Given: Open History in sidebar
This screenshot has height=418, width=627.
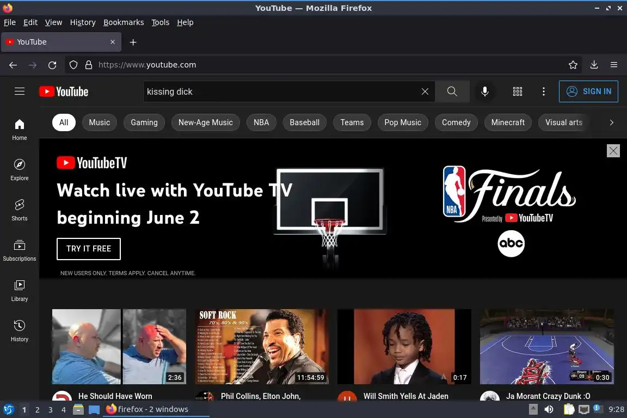Looking at the screenshot, I should click(19, 331).
